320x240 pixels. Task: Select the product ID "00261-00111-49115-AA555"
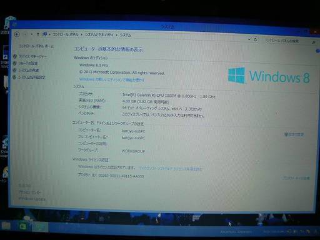point(121,176)
